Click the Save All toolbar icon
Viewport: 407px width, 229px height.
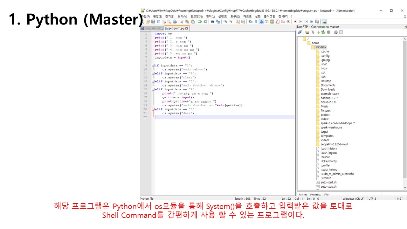[x=158, y=22]
